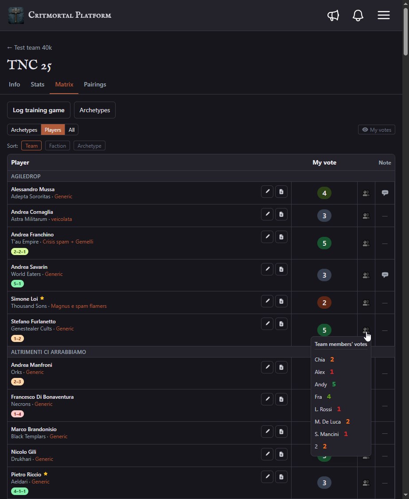Open the document icon for Andrea Cornaglia
This screenshot has height=499, width=409.
click(281, 214)
